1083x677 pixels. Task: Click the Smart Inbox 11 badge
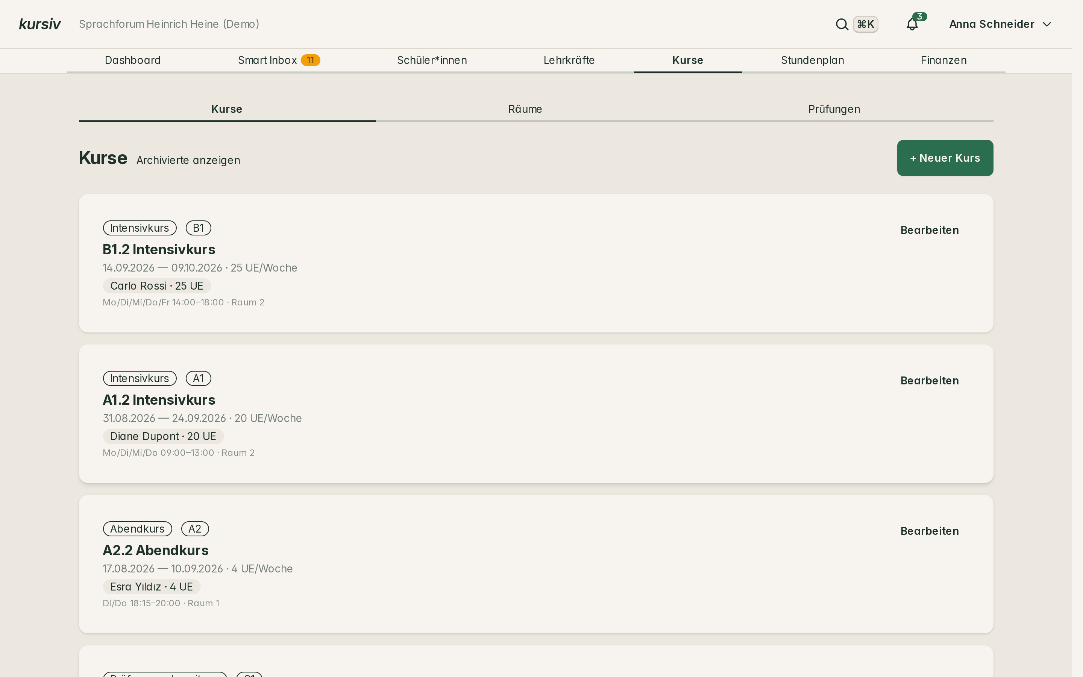(x=310, y=61)
